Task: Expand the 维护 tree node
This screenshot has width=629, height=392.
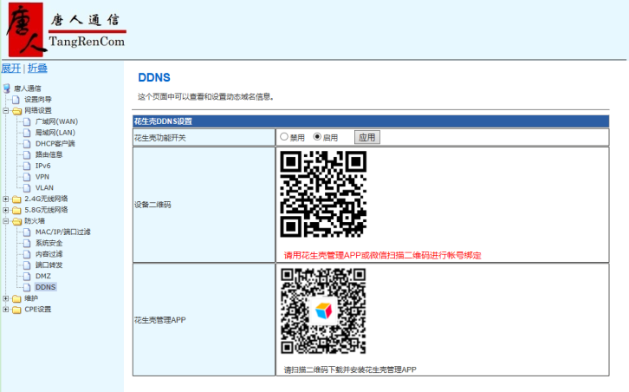Action: (x=6, y=298)
